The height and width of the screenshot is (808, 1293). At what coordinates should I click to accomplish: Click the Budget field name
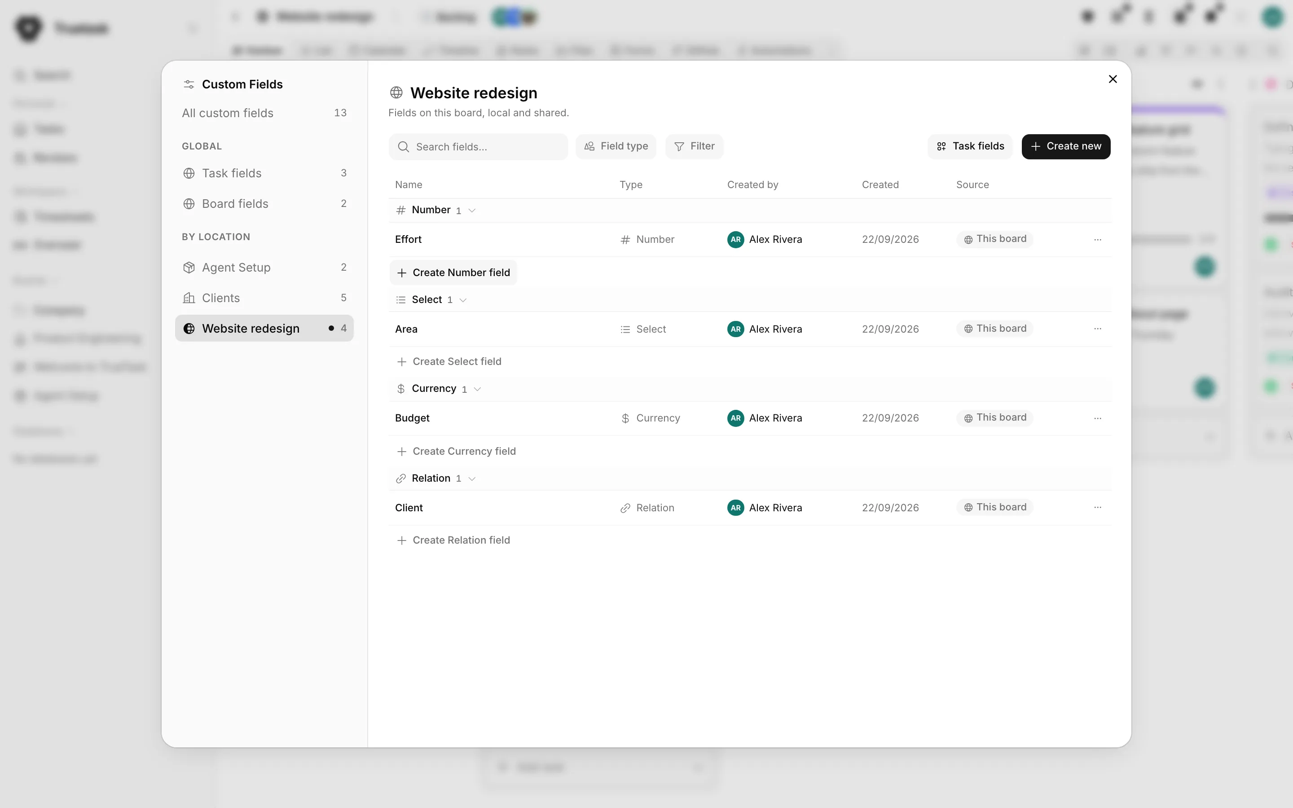click(x=412, y=418)
